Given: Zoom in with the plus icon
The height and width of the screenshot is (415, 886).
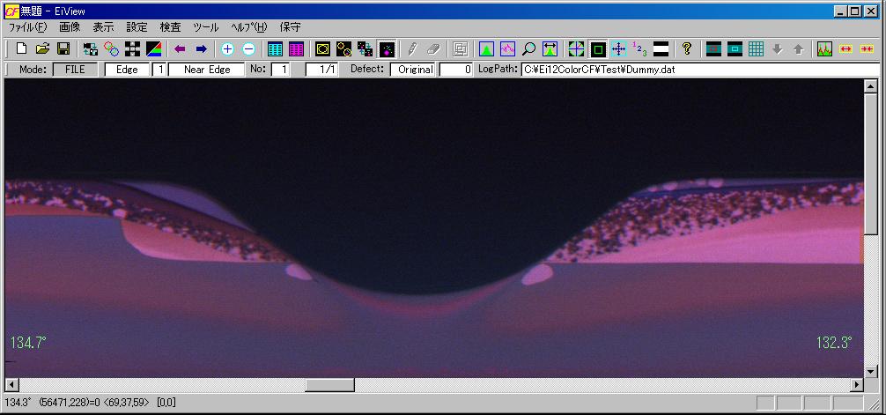Looking at the screenshot, I should [227, 49].
